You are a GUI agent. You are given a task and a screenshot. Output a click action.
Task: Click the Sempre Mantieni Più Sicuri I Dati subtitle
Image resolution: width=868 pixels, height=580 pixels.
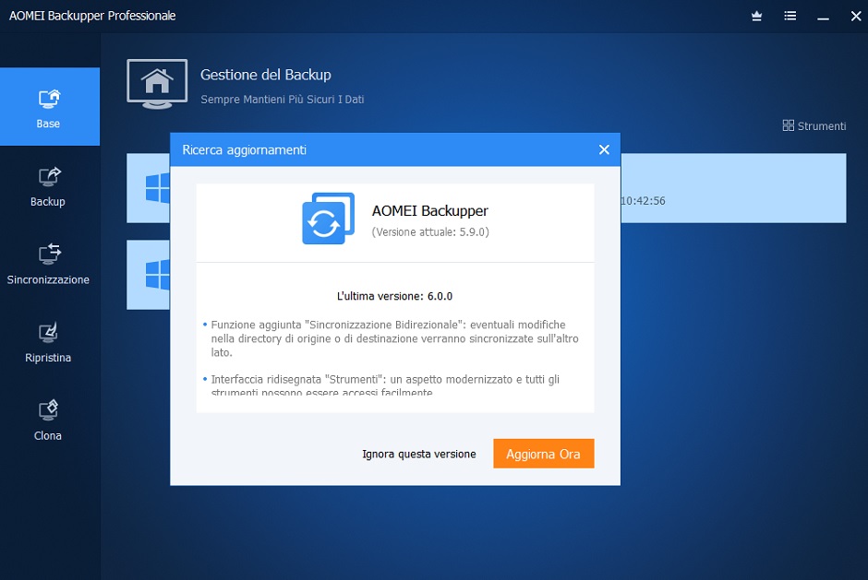click(x=283, y=100)
